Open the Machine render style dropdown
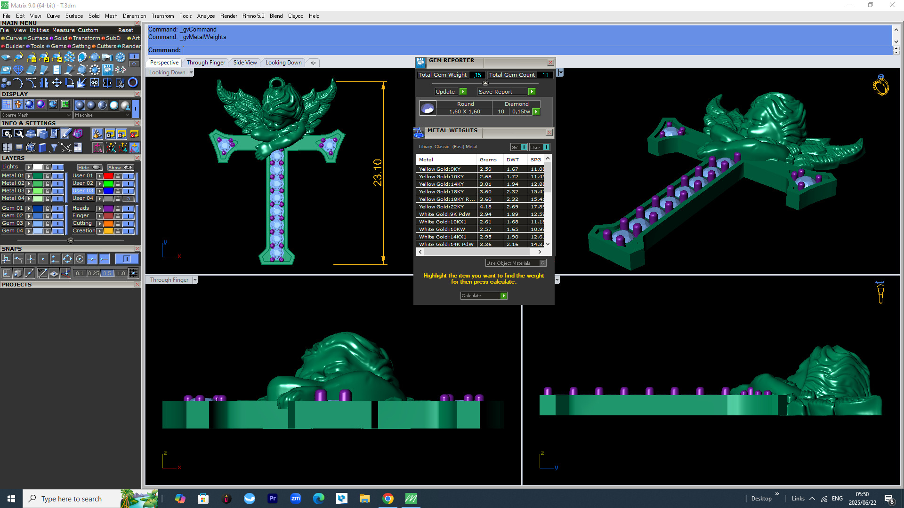The height and width of the screenshot is (508, 904). (127, 115)
